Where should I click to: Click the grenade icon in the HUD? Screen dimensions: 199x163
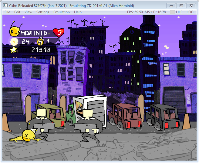coord(40,41)
